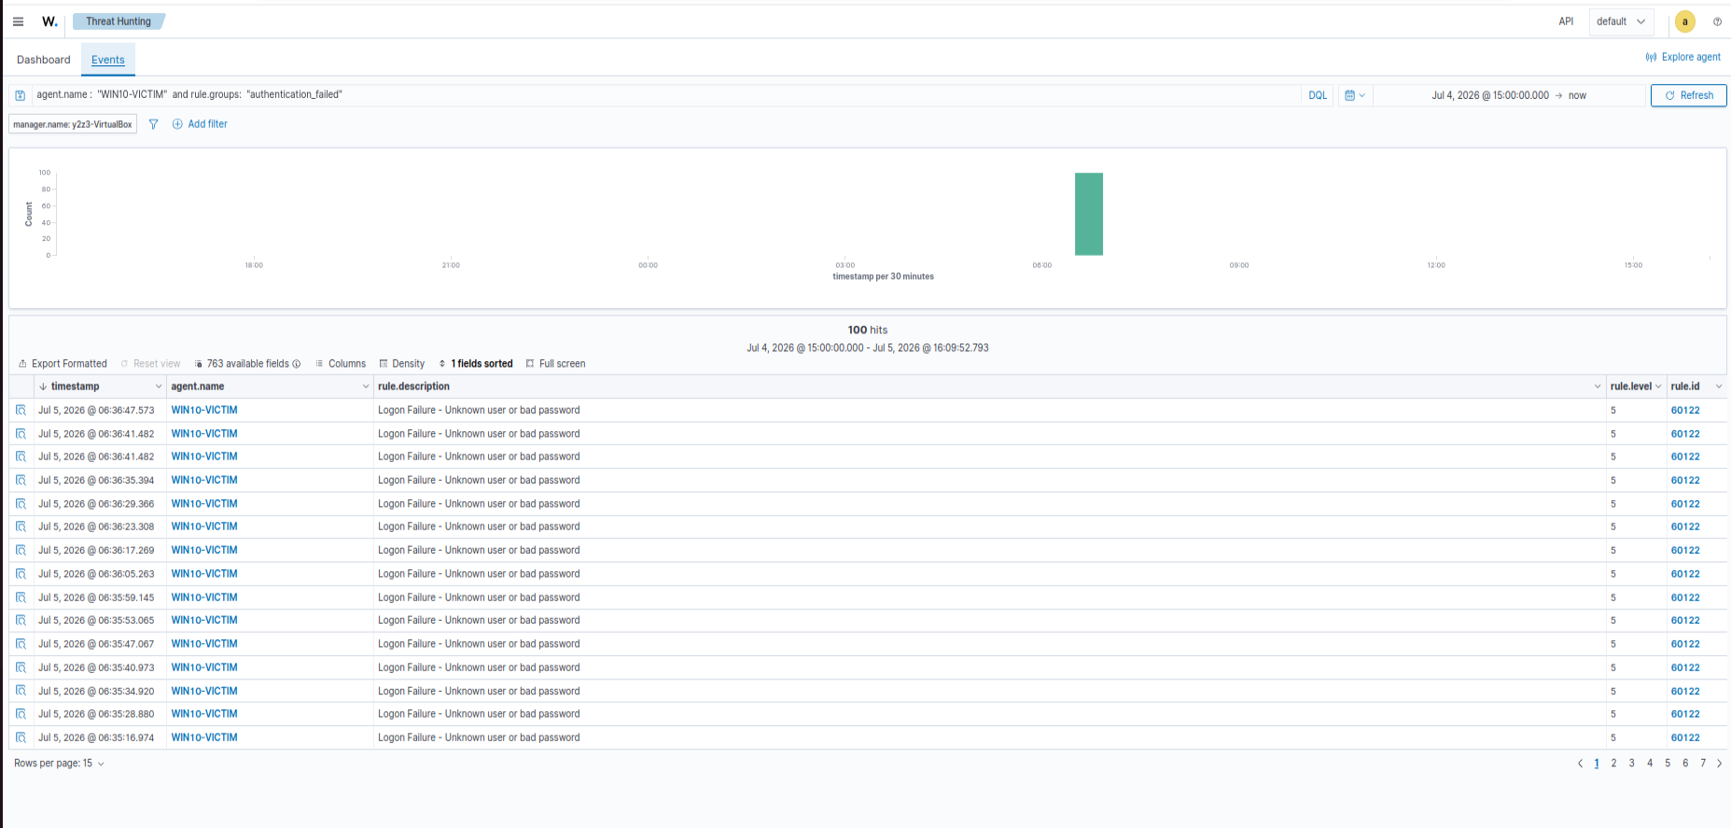Click the query search input field

[664, 94]
